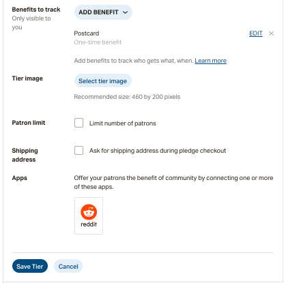Check Ask for shipping address during pledge checkout
This screenshot has width=286, height=283.
pos(78,150)
